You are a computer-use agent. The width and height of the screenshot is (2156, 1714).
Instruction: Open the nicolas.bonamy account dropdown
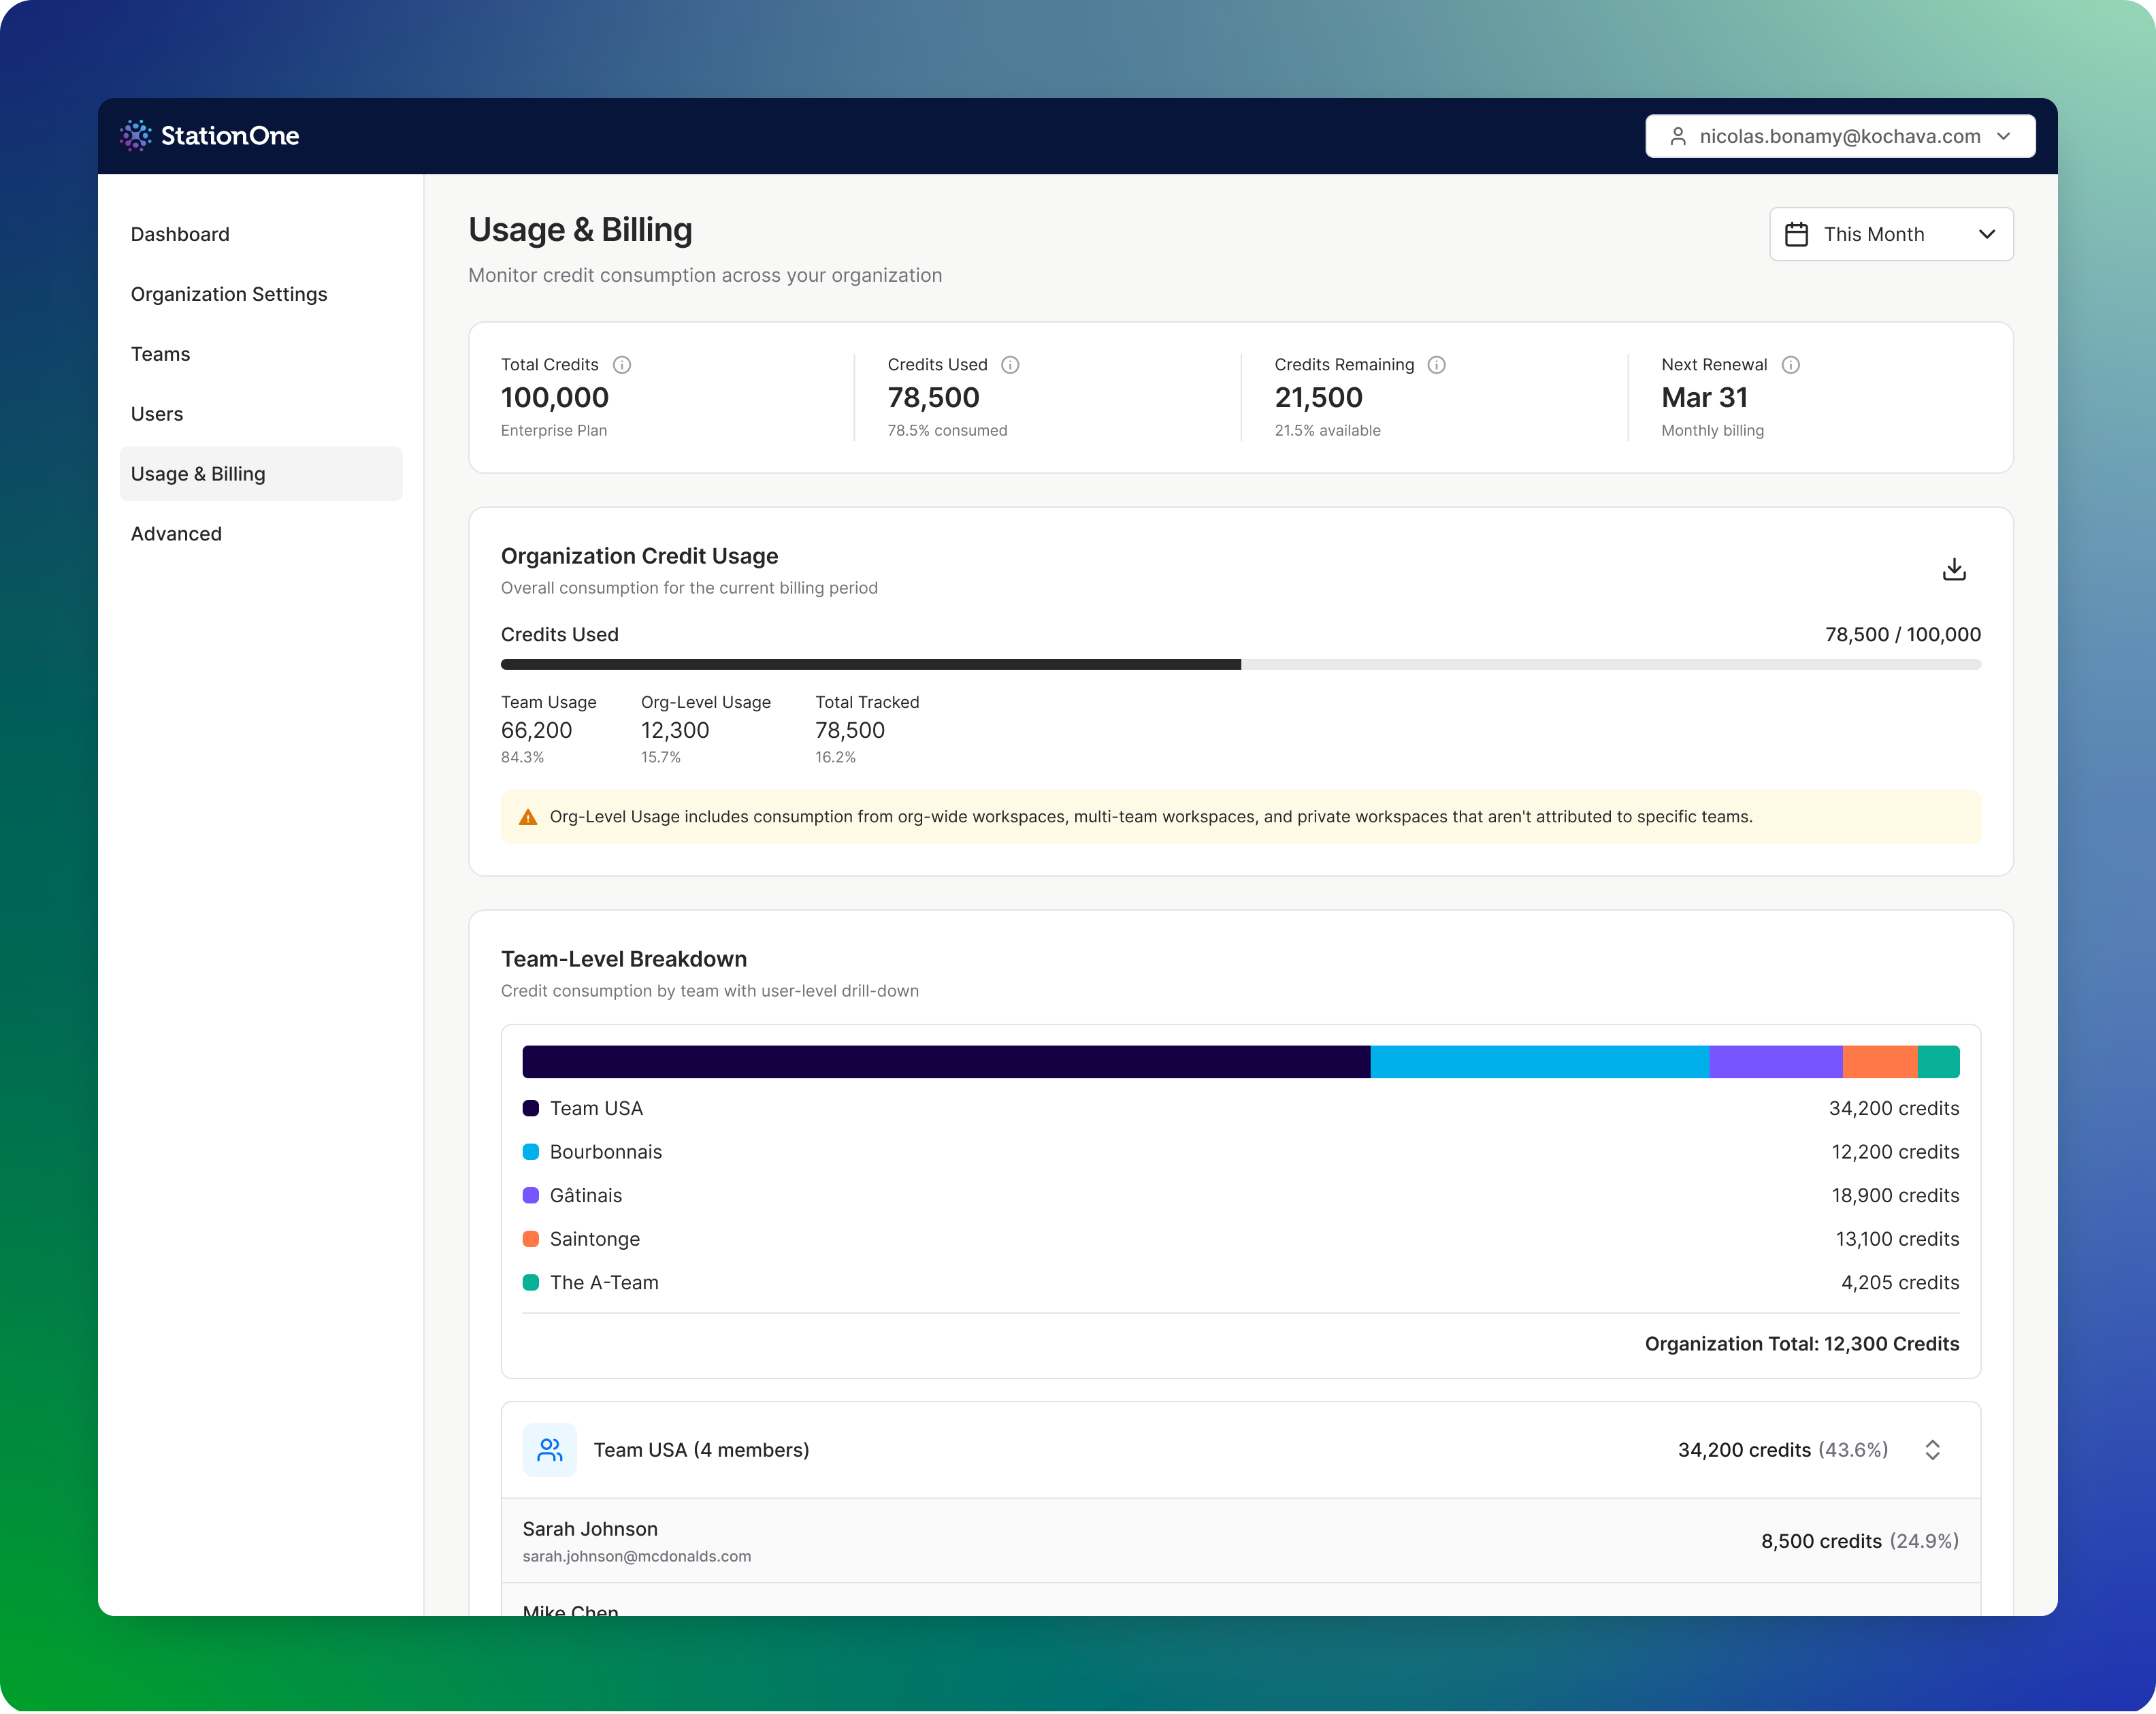click(1839, 136)
